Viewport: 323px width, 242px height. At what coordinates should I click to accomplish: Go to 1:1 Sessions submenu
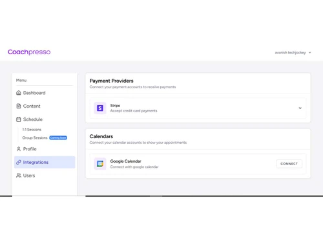tap(32, 130)
